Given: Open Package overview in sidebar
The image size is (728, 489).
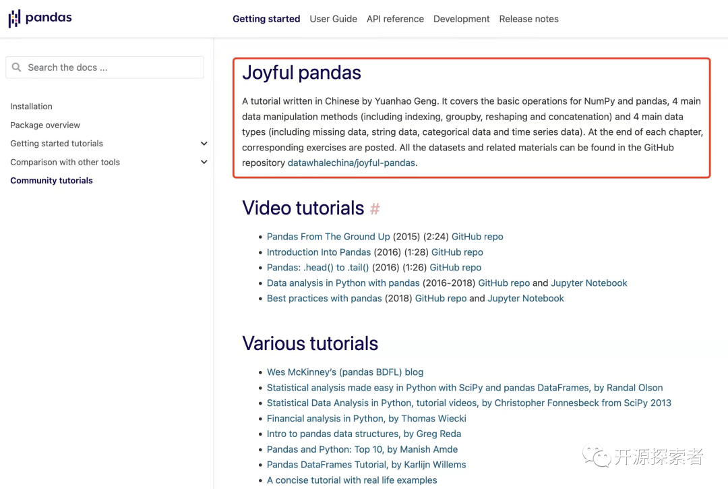Looking at the screenshot, I should (x=45, y=125).
